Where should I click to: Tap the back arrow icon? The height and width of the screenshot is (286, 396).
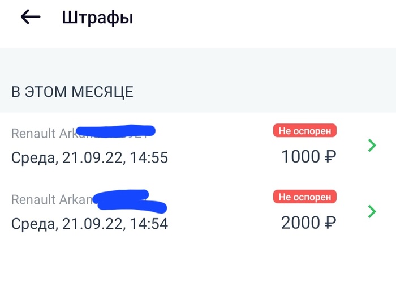pyautogui.click(x=31, y=17)
